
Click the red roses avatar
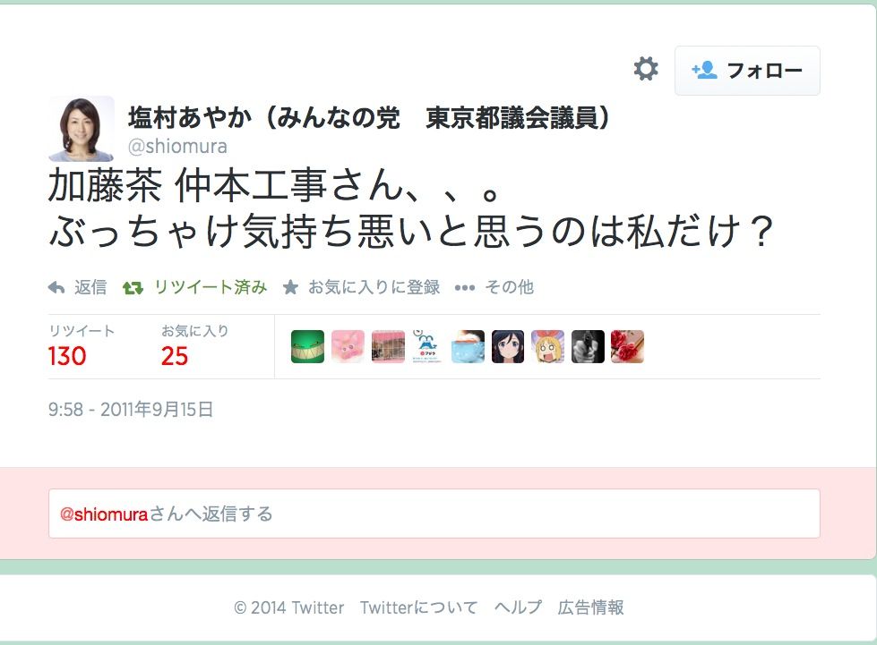(x=628, y=346)
